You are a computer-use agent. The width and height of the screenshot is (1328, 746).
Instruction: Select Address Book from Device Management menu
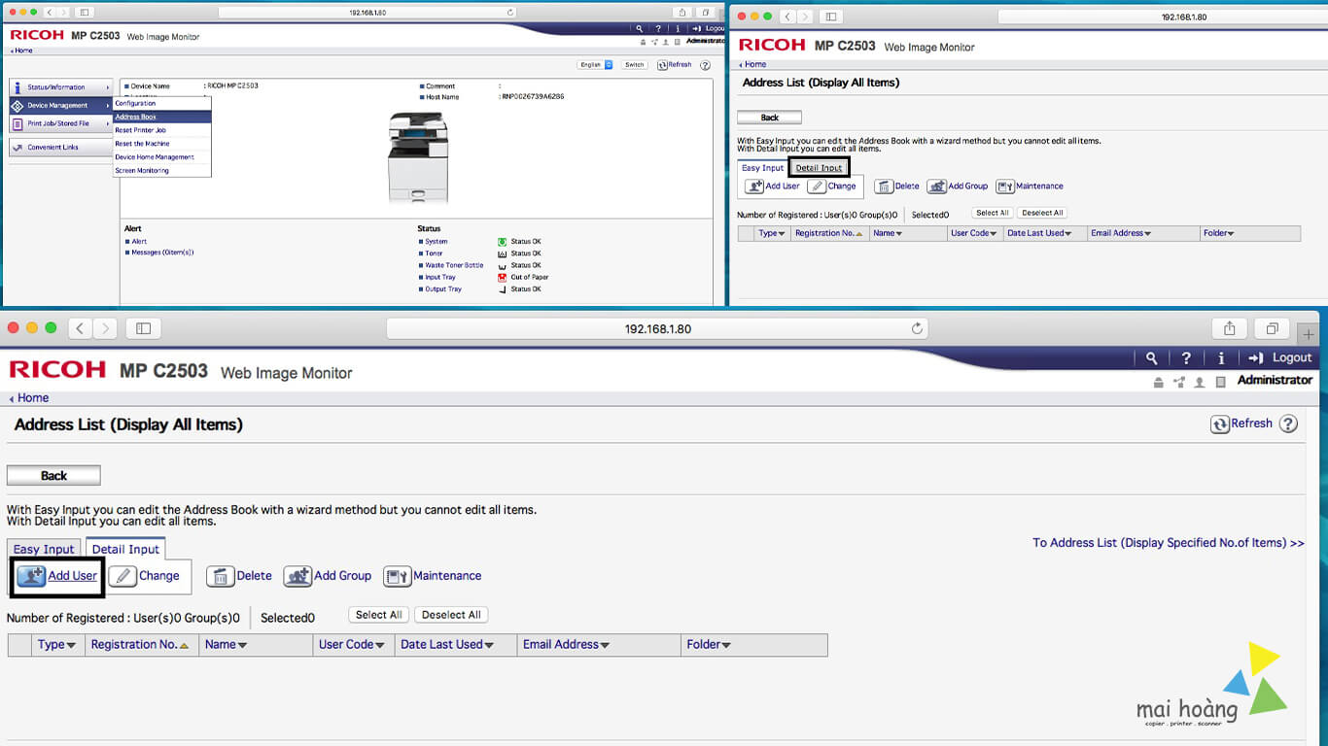coord(136,117)
